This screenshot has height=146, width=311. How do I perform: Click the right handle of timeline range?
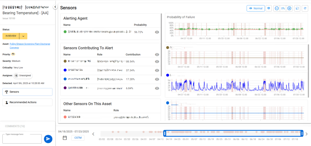(x=302, y=134)
